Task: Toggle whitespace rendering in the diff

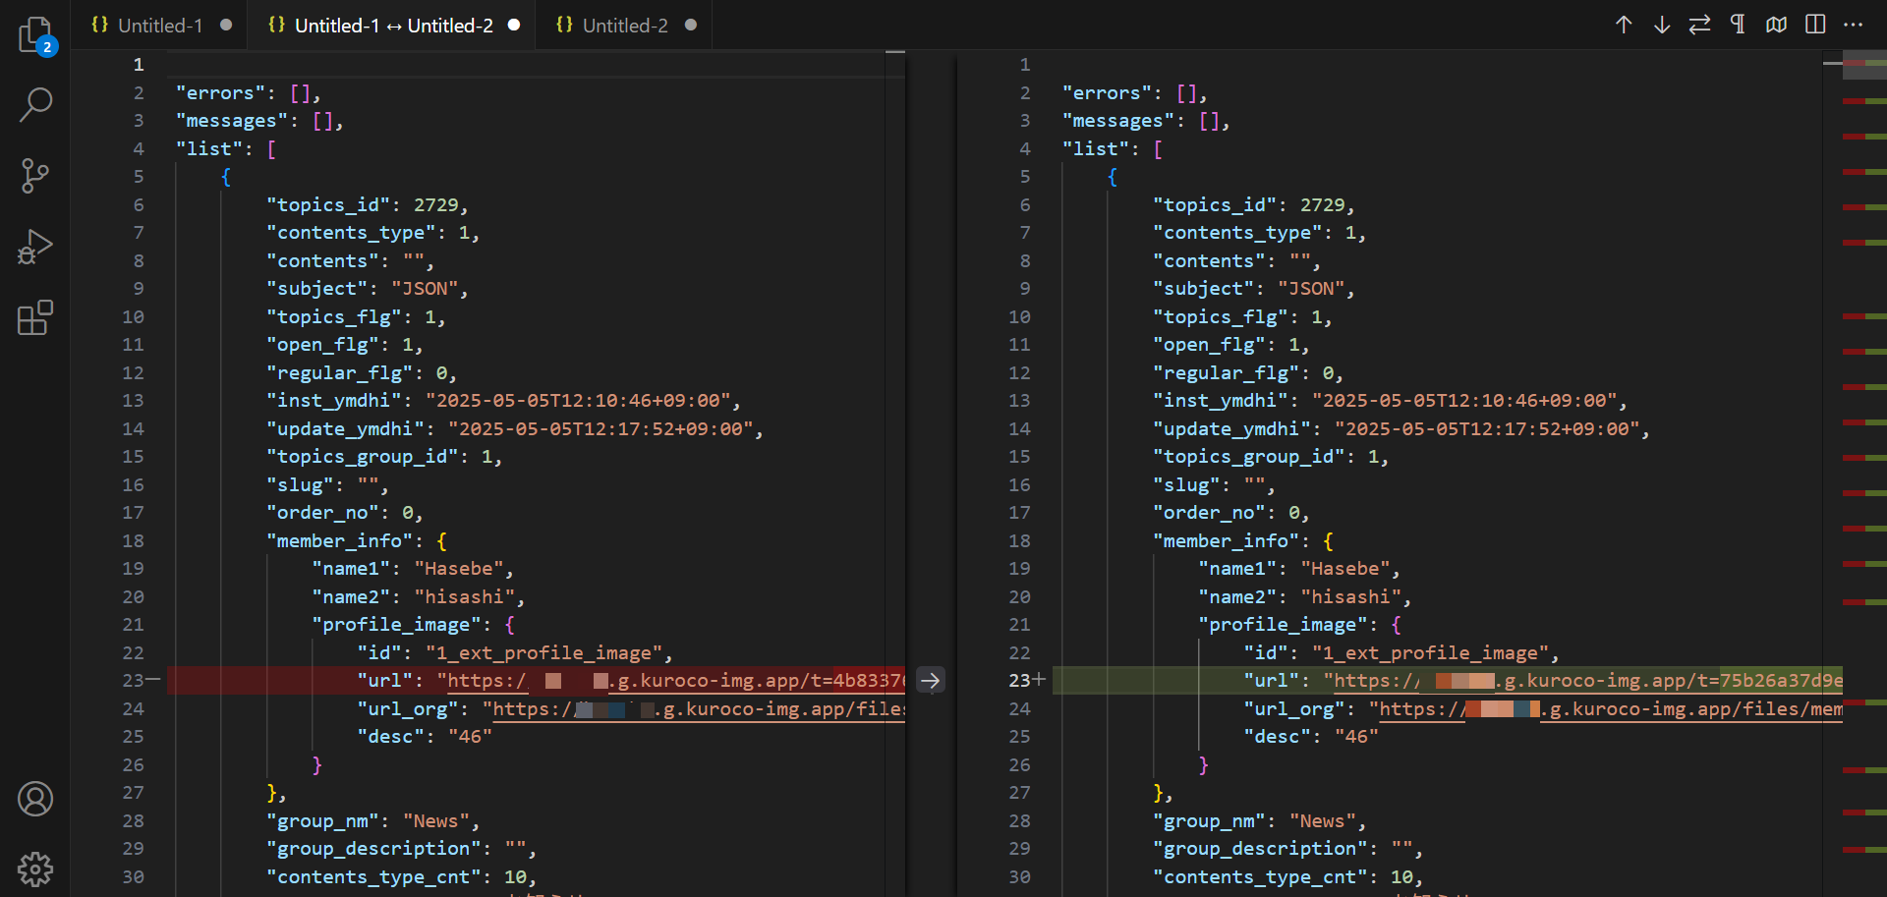Action: 1738,25
